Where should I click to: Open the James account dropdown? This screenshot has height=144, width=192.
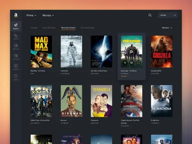(168, 15)
